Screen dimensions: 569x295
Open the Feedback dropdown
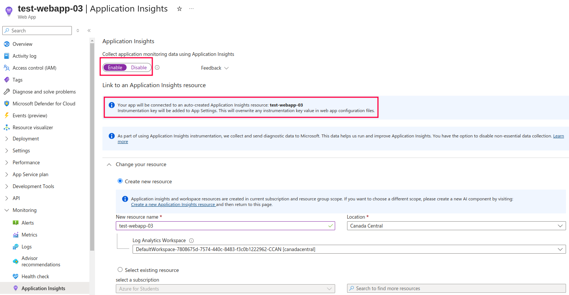(x=215, y=68)
